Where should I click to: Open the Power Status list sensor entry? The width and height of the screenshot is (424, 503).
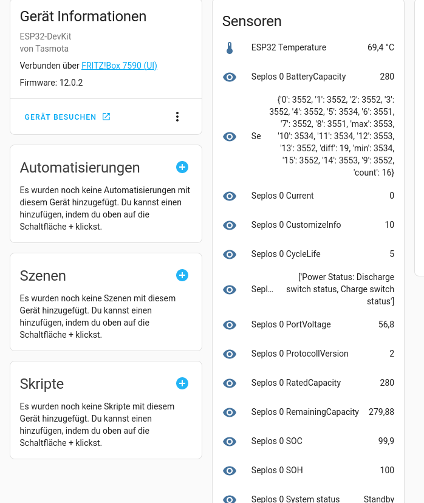[x=308, y=289]
